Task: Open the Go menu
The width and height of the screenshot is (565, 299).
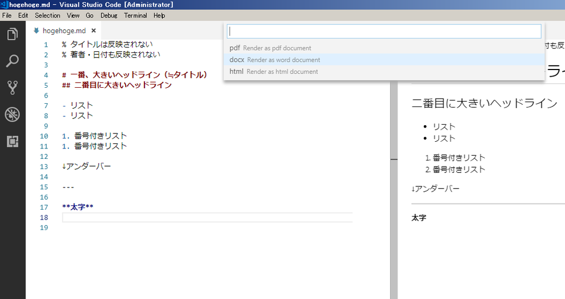Action: [90, 15]
